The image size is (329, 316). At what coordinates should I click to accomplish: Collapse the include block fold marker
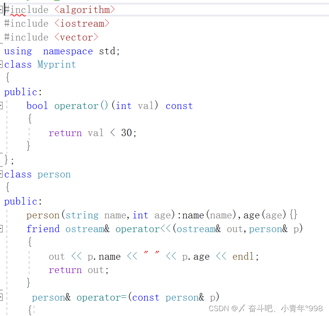point(1,9)
